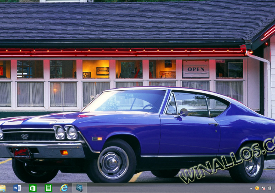Screen dimensions: 275x193
Task: Click the colorful ball icon in system tray
Action: point(257,188)
